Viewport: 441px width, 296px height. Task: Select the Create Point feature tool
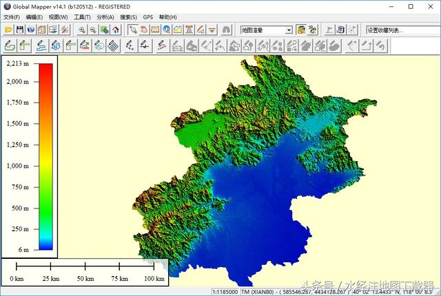pyautogui.click(x=130, y=45)
